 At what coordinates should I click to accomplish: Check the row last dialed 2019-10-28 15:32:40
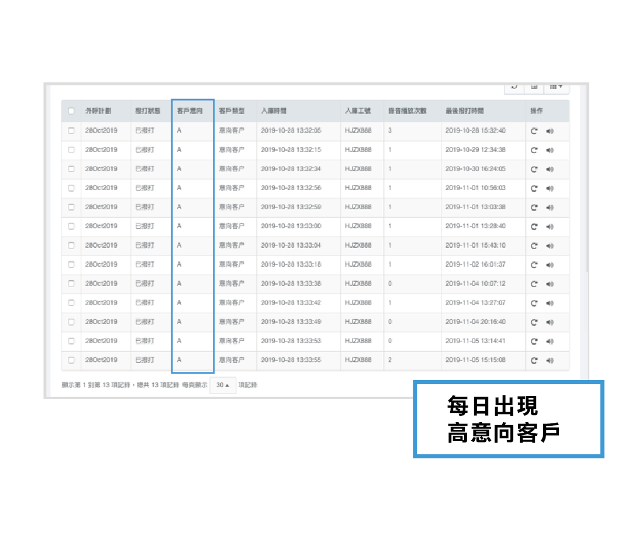pyautogui.click(x=71, y=130)
